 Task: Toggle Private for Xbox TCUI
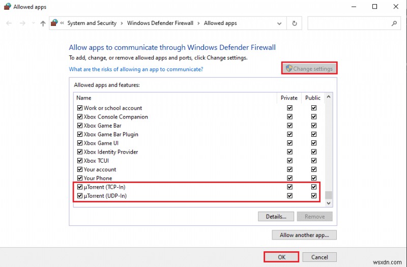point(289,161)
